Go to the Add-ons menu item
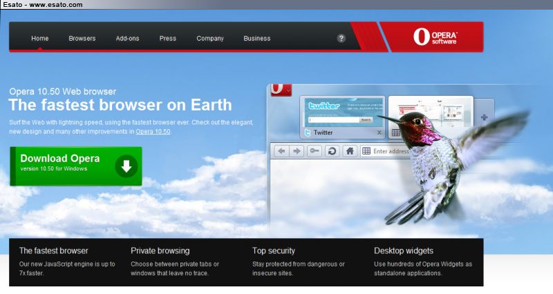Screen dimensions: 553x294 pyautogui.click(x=127, y=39)
